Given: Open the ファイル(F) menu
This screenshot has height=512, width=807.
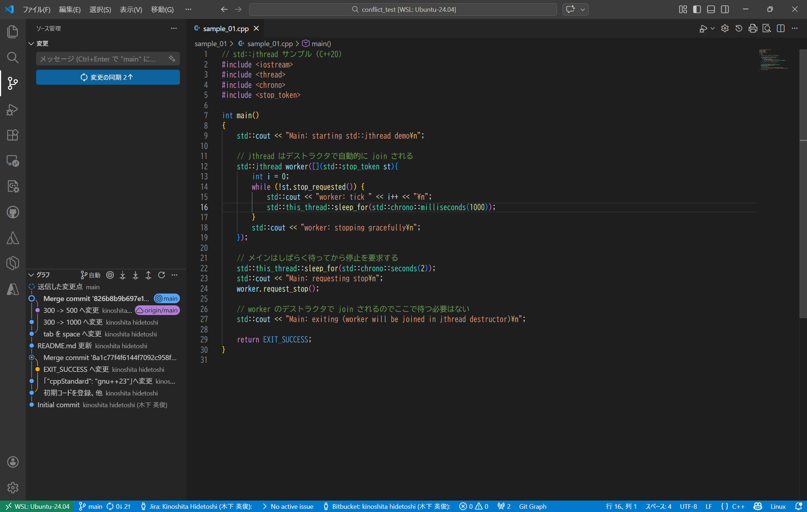Looking at the screenshot, I should pyautogui.click(x=36, y=9).
